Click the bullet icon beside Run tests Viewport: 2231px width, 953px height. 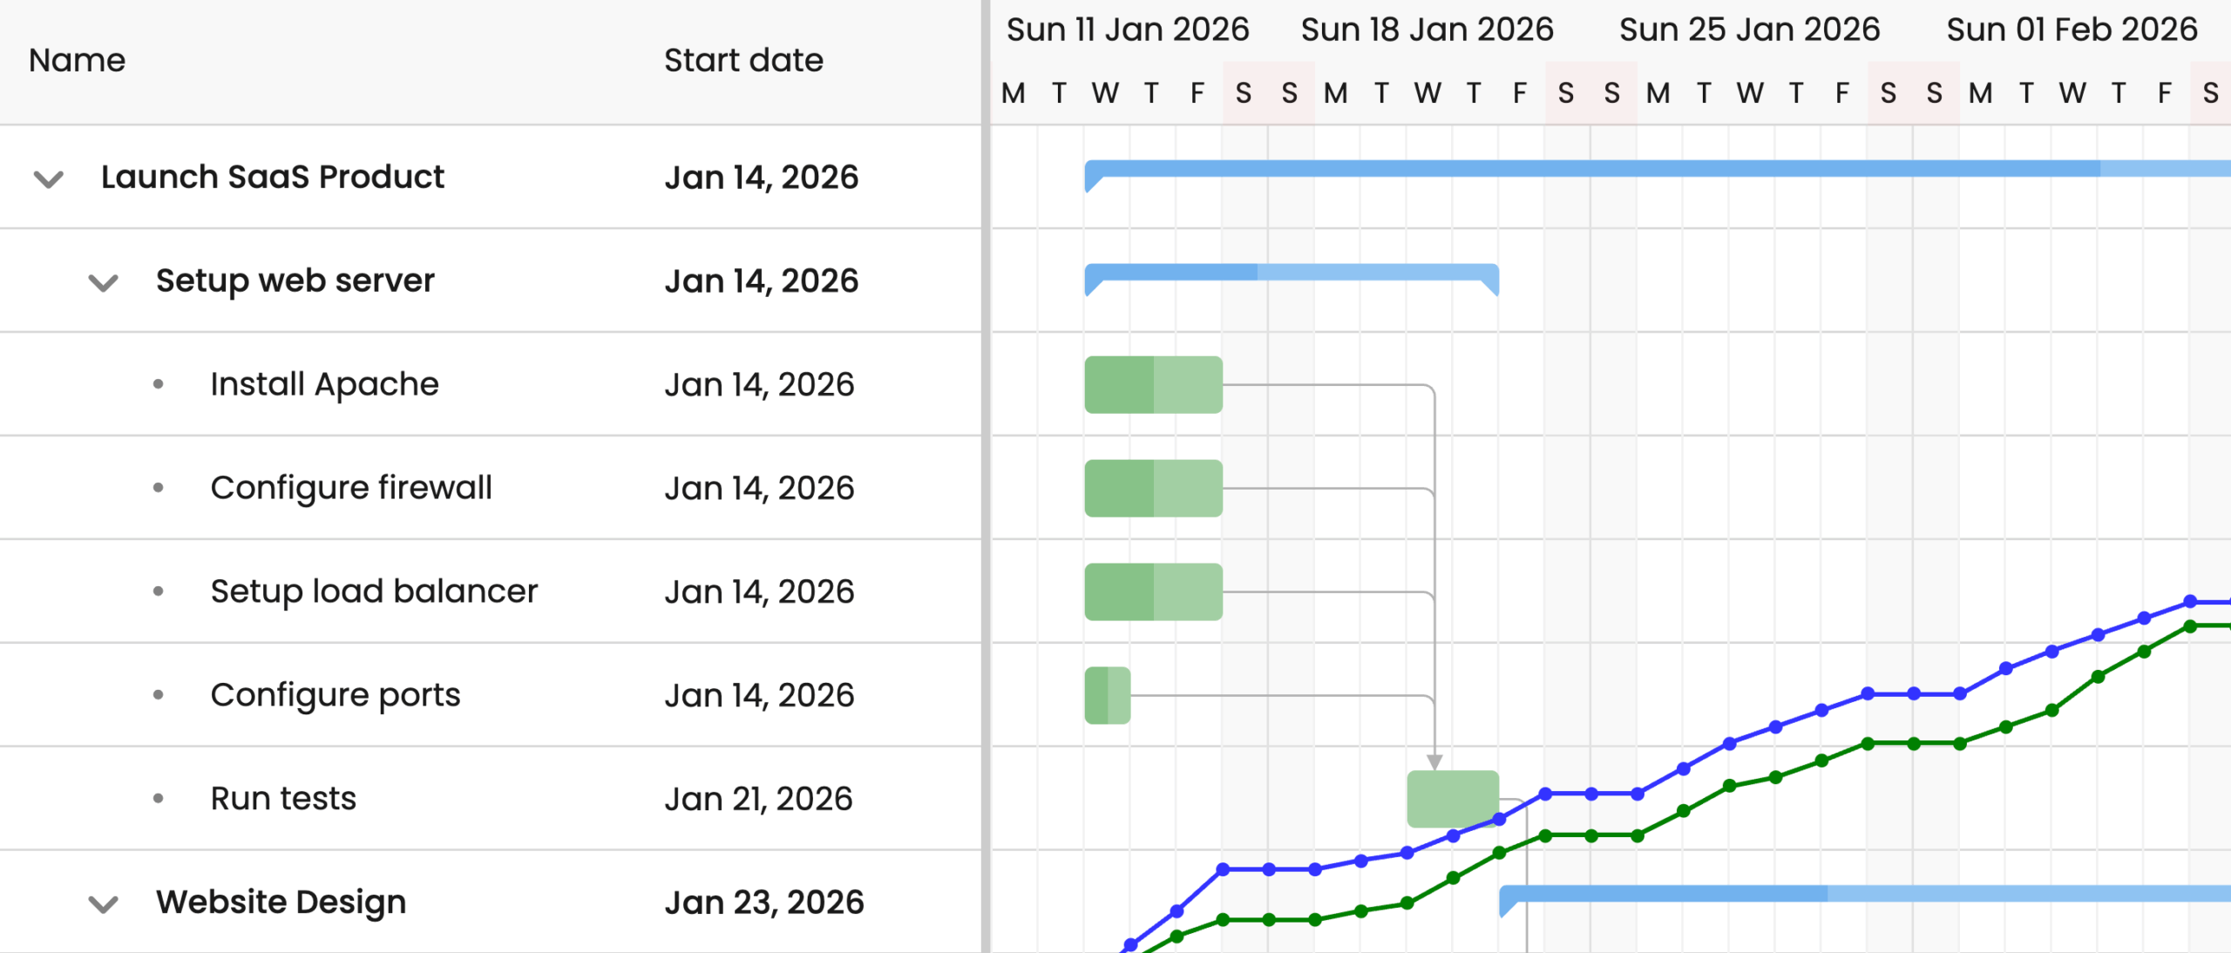[159, 797]
